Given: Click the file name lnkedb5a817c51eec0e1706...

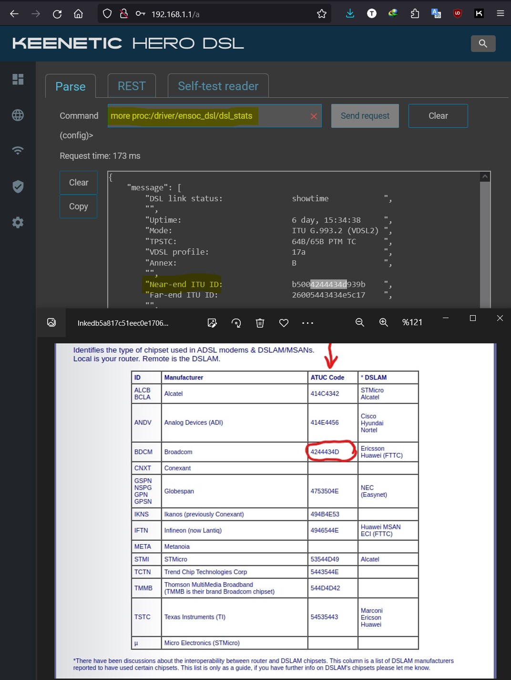Looking at the screenshot, I should (123, 323).
